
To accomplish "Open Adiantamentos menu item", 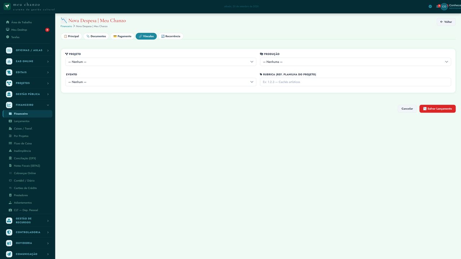I will (x=27, y=203).
